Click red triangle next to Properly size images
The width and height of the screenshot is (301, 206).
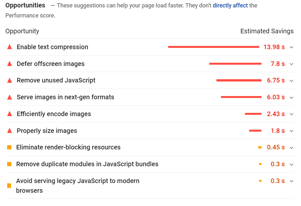(x=9, y=131)
